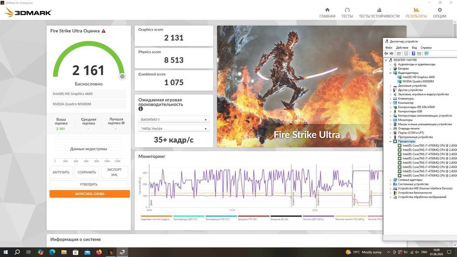Click the Back arrow in Device Manager toolbar
Viewport: 457px width, 257px height.
pos(386,53)
